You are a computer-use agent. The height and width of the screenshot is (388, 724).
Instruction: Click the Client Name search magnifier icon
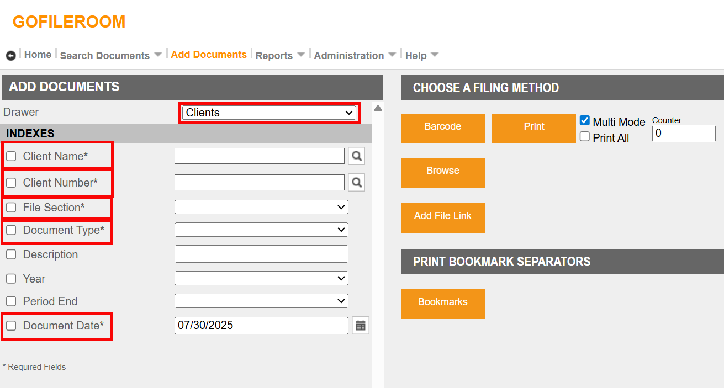[x=357, y=156]
